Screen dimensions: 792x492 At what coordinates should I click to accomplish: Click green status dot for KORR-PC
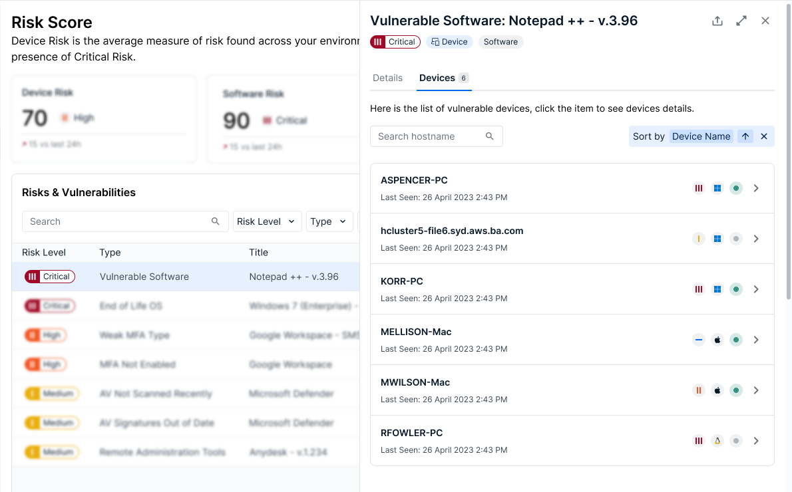(736, 289)
